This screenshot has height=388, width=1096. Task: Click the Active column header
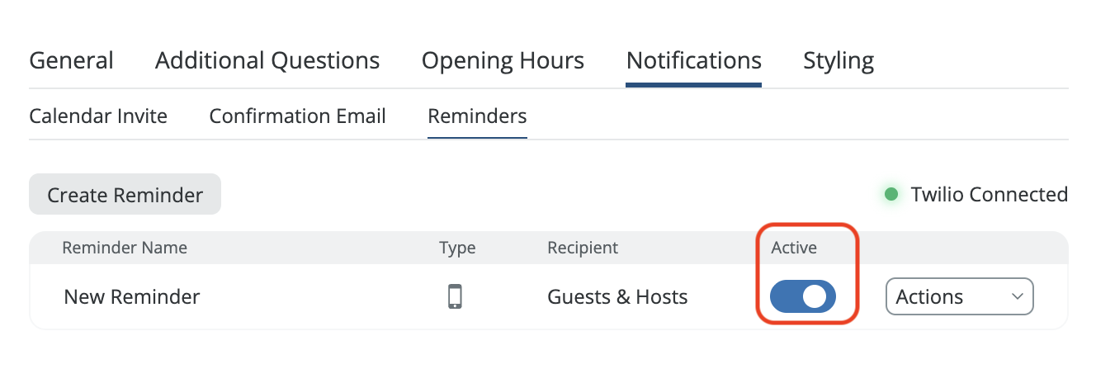[x=794, y=248]
